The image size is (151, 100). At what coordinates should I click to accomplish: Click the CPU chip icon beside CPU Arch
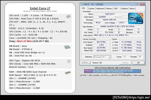point(68,16)
